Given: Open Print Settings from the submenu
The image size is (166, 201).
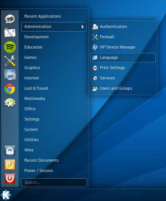Looking at the screenshot, I should point(123,68).
